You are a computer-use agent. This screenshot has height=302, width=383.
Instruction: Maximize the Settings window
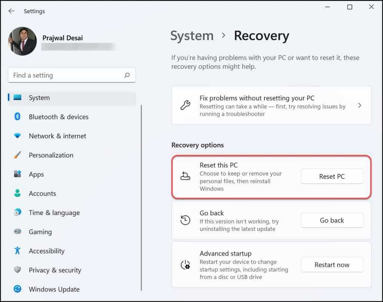350,7
